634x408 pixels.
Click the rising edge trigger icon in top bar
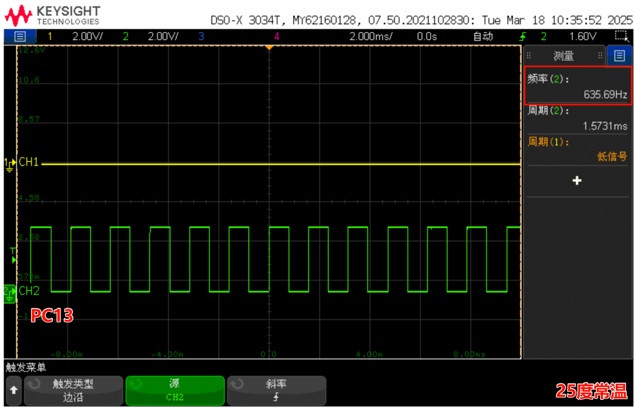point(523,36)
